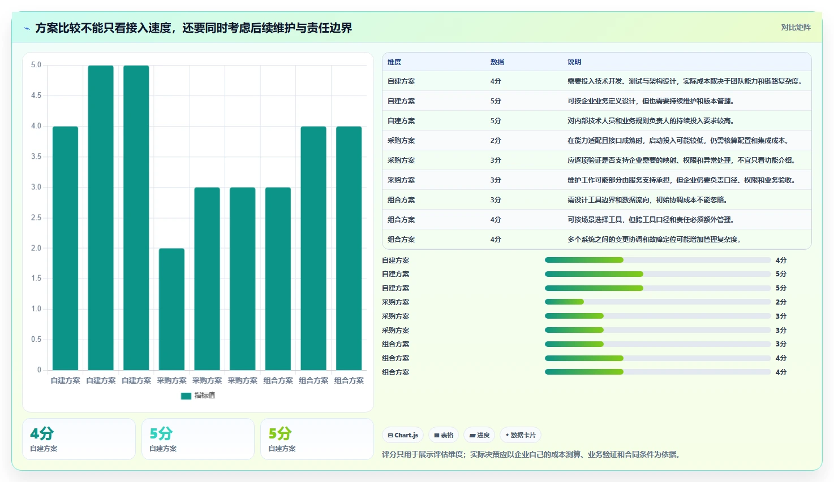The width and height of the screenshot is (834, 482).
Task: Select the row about 可按企业业务定义设计
Action: pyautogui.click(x=597, y=101)
